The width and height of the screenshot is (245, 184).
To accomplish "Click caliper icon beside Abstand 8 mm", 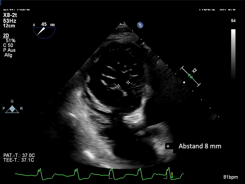I will [x=168, y=146].
